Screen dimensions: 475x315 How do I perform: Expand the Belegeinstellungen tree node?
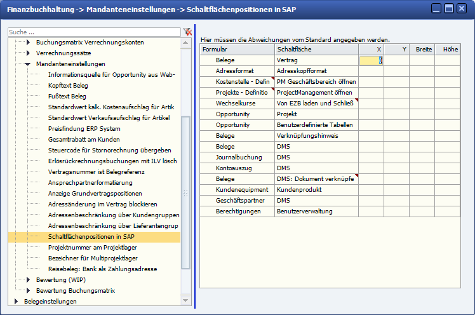(x=16, y=302)
